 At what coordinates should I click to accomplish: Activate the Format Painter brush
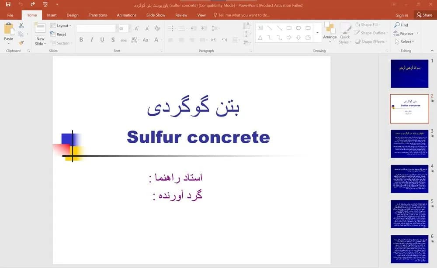point(21,43)
